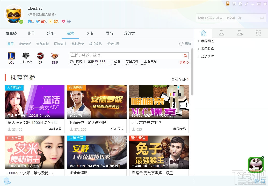268x186 pixels.
Task: Click the red magnifier search icon
Action: (x=185, y=55)
